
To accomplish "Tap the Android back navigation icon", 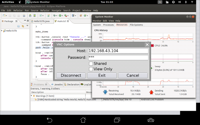I will tap(49, 120).
